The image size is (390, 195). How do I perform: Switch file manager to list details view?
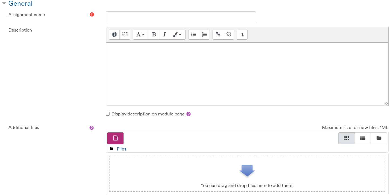tap(363, 138)
